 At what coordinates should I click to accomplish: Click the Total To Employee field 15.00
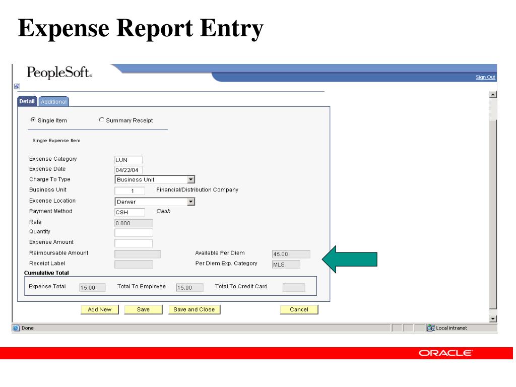pos(189,288)
